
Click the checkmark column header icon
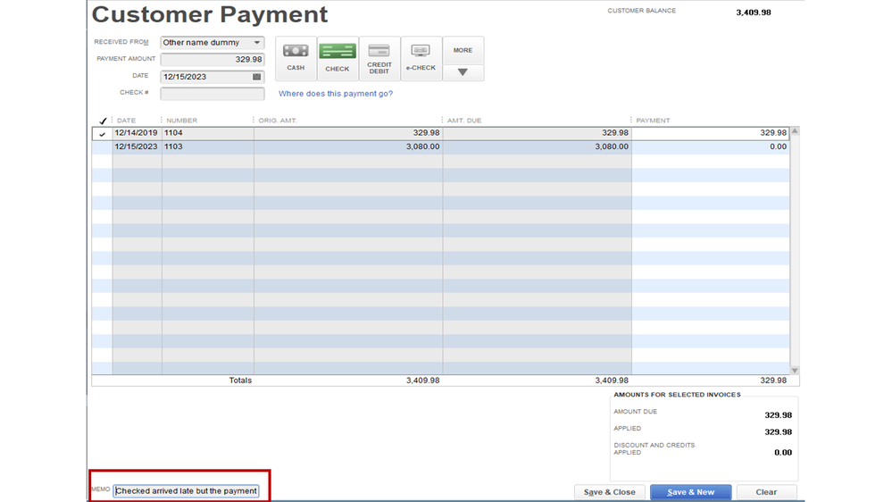pyautogui.click(x=103, y=121)
